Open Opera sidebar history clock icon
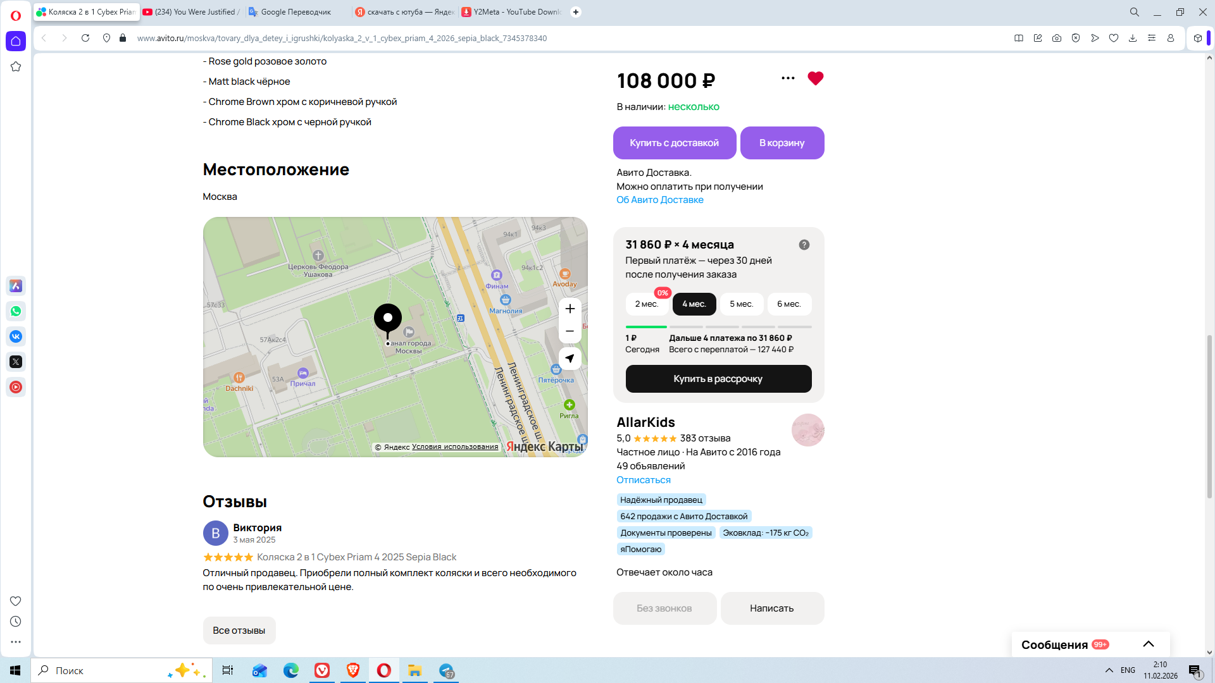 [16, 622]
